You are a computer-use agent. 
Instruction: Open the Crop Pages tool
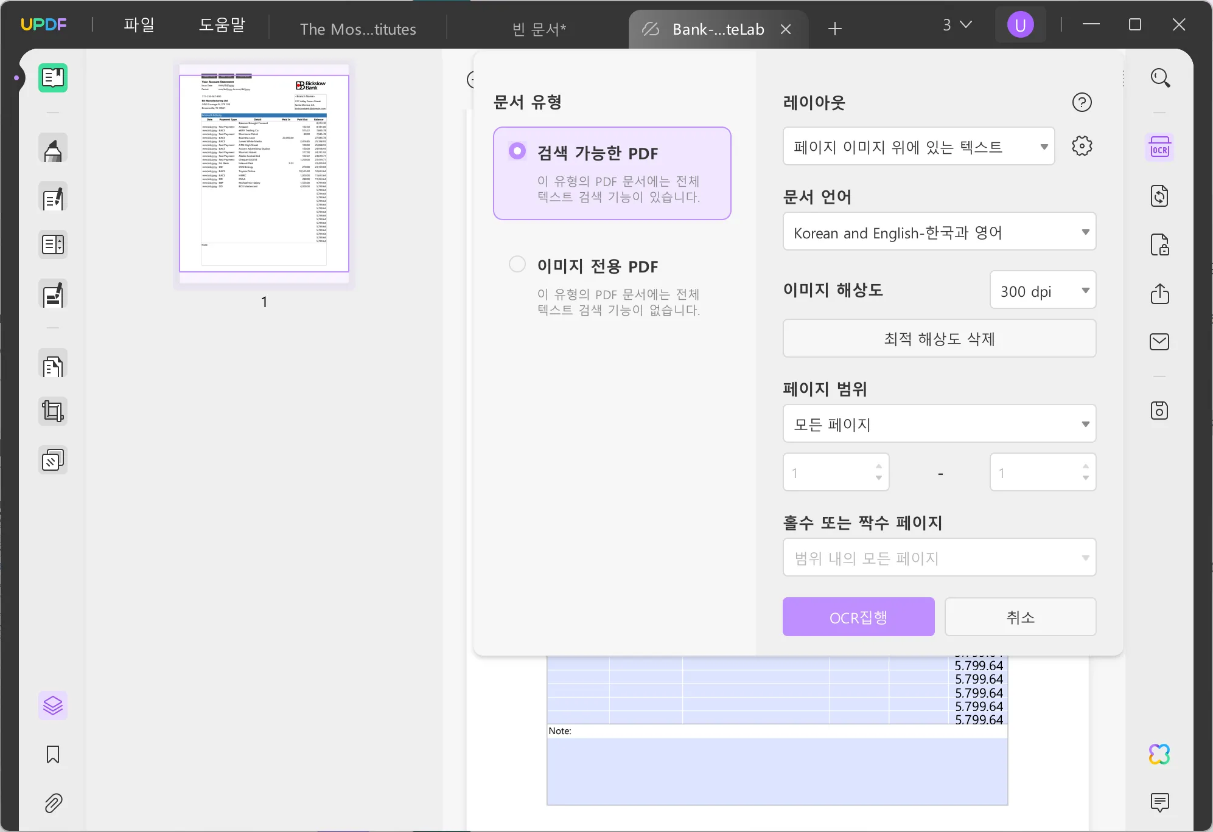tap(53, 412)
